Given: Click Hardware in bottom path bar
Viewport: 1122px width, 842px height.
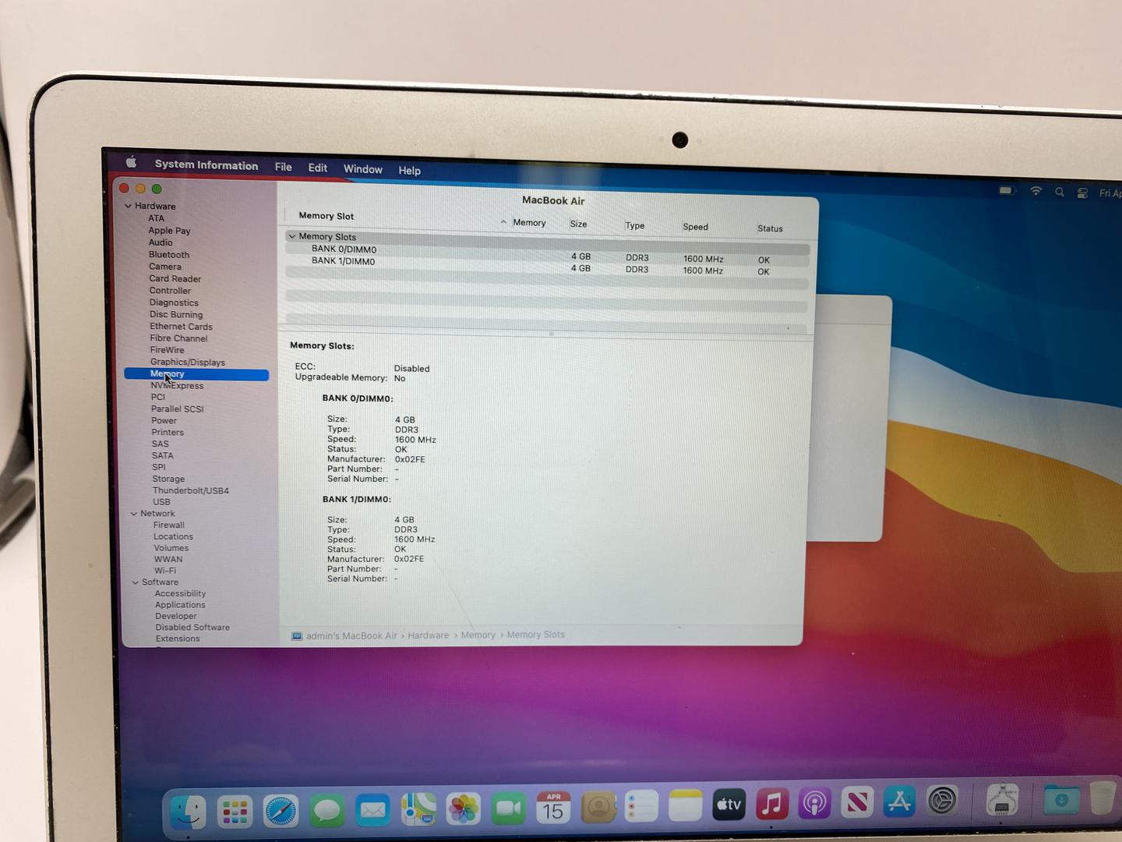Looking at the screenshot, I should point(428,635).
